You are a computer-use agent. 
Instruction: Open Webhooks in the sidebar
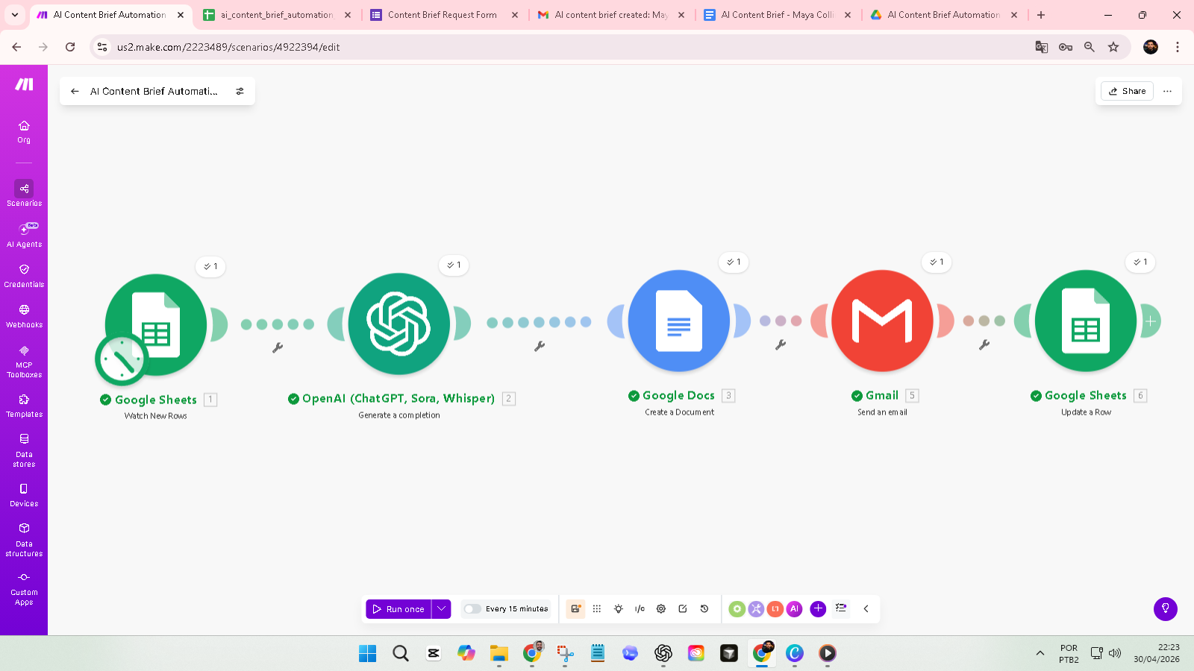point(24,315)
